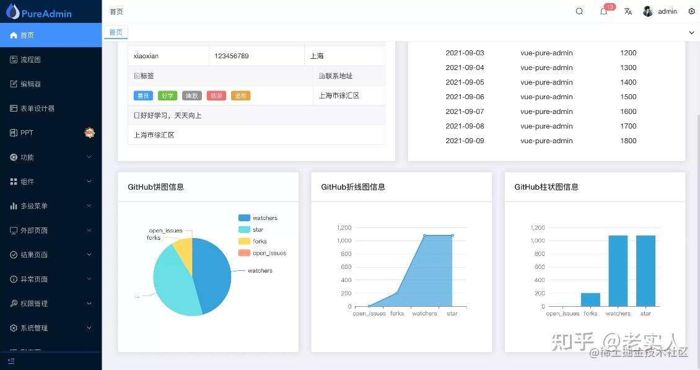Toggle open_issues legend swatch in pie chart
The width and height of the screenshot is (700, 370).
click(244, 253)
